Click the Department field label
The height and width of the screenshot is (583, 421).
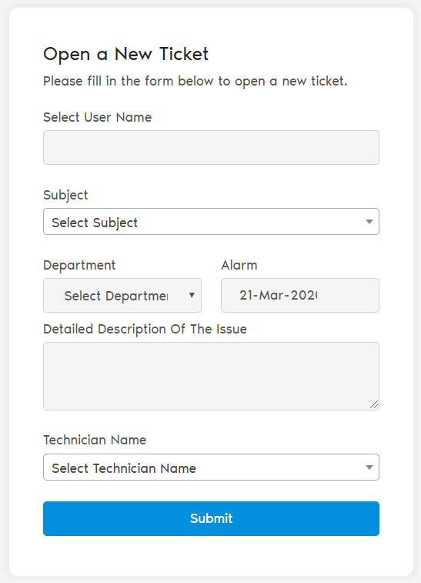pyautogui.click(x=79, y=266)
